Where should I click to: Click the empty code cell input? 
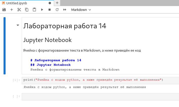(100, 97)
